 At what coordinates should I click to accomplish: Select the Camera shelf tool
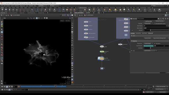(x=81, y=10)
